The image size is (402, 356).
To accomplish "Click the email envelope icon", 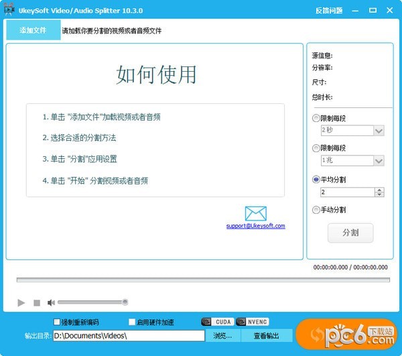I will pyautogui.click(x=255, y=214).
